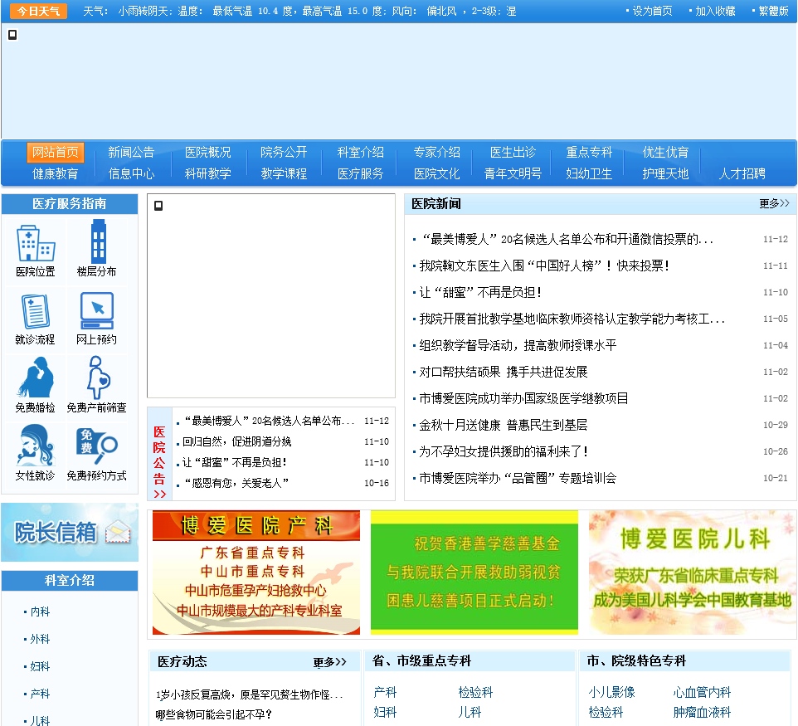The height and width of the screenshot is (726, 798).
Task: Open 外科 in 科室介绍 list
Action: (40, 639)
